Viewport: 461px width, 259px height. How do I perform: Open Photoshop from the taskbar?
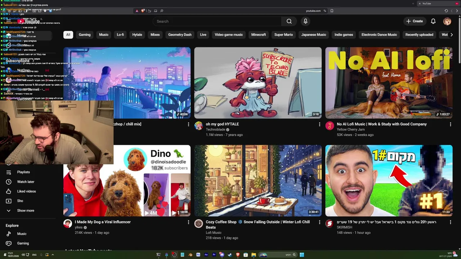pyautogui.click(x=198, y=255)
